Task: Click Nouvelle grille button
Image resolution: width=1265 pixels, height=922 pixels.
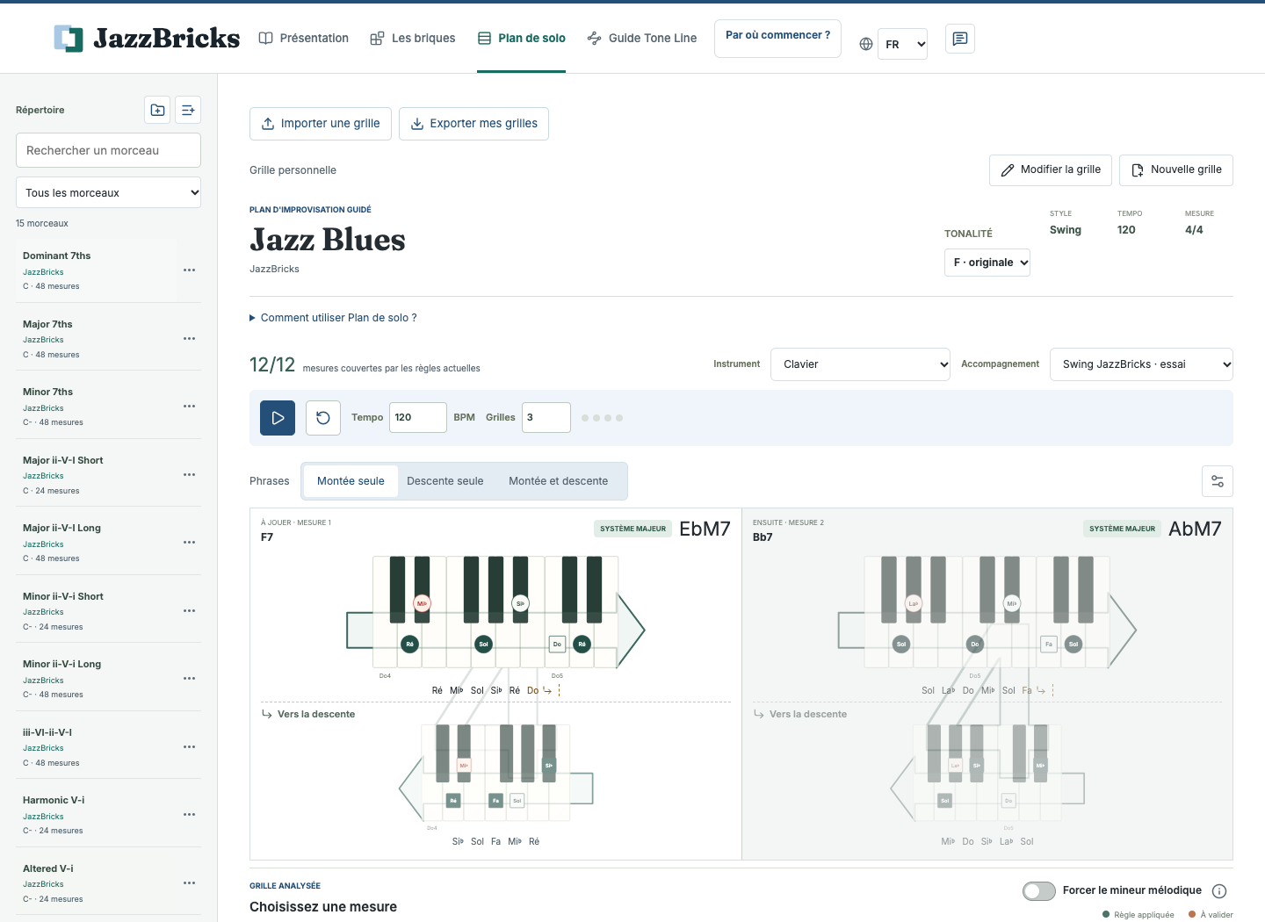Action: [1176, 169]
